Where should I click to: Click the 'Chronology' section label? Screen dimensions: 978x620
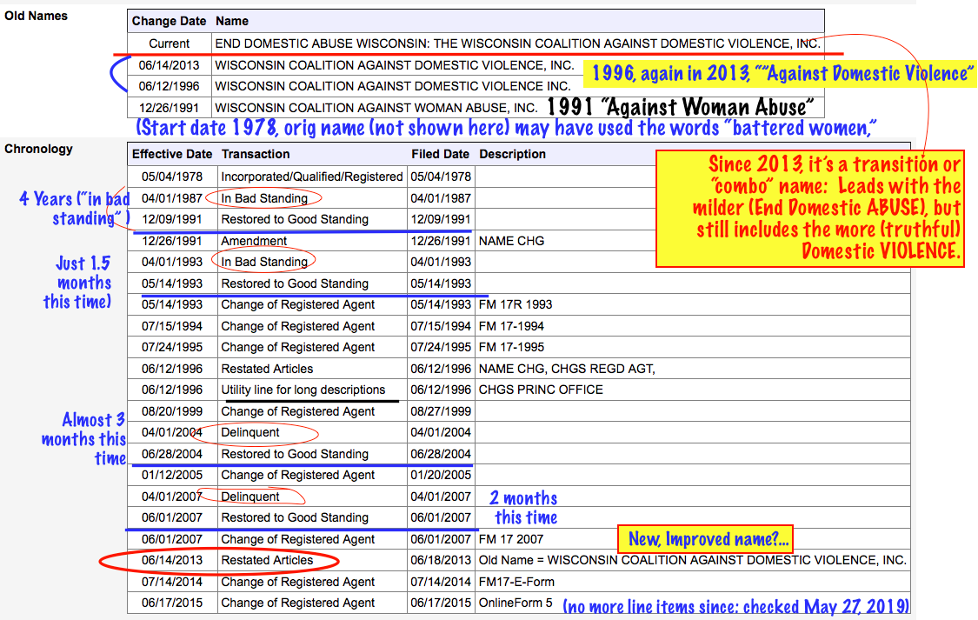click(x=38, y=149)
